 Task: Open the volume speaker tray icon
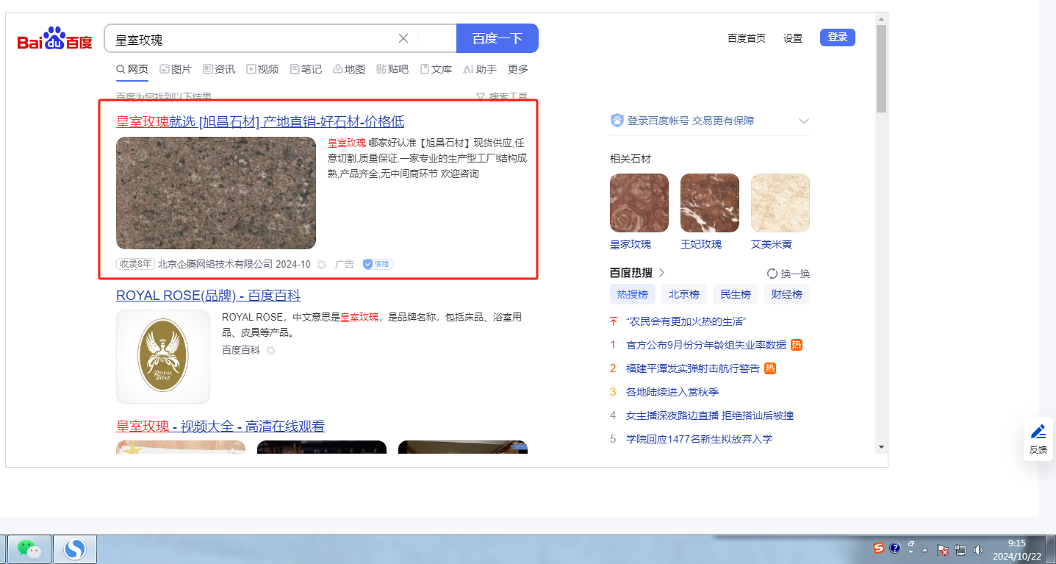978,549
